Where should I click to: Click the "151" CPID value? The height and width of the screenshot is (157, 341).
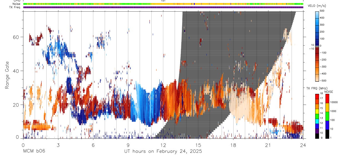point(163,1)
